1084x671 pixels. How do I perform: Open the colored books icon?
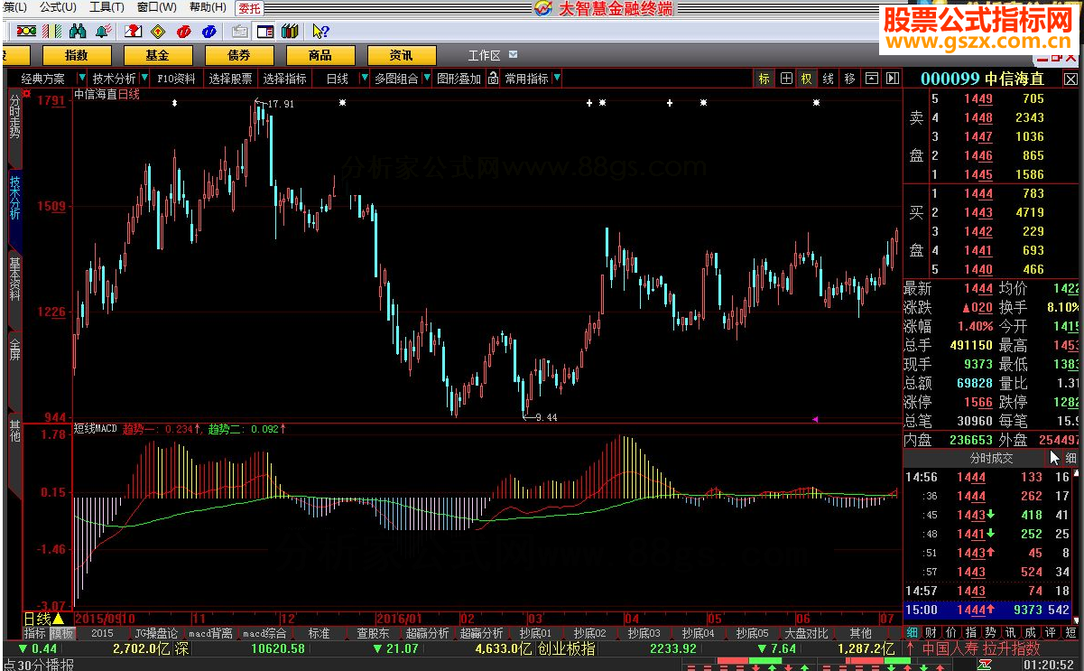290,32
